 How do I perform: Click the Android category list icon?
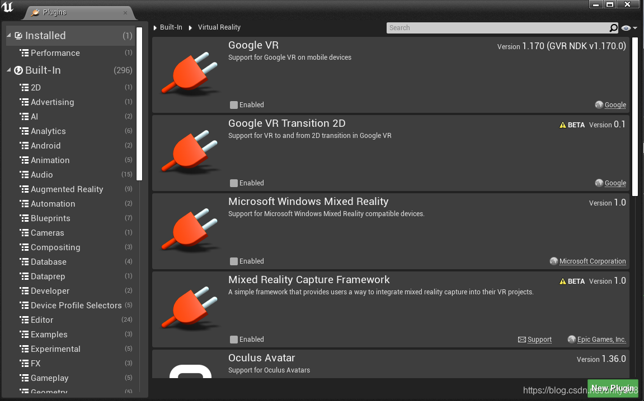(24, 146)
